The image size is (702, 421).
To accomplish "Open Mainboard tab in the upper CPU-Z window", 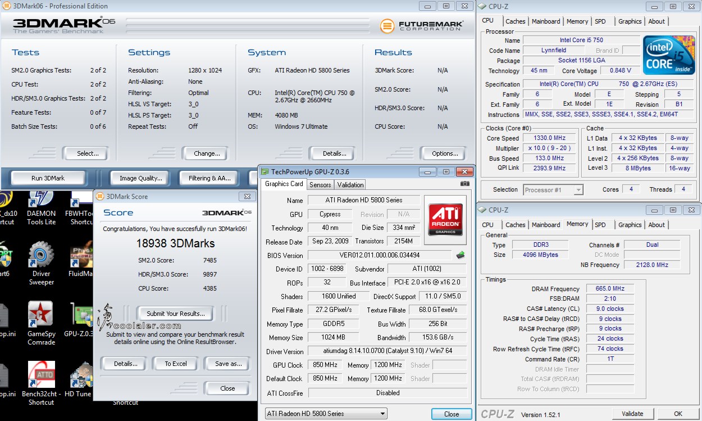I will pos(546,21).
